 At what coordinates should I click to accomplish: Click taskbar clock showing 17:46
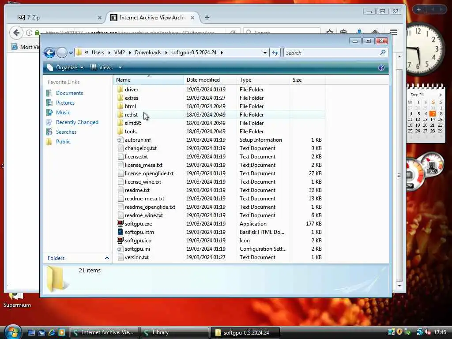440,332
